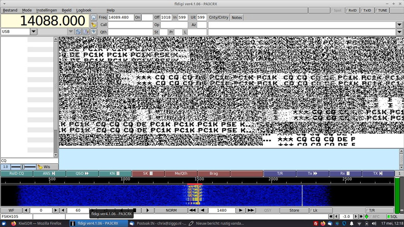
Task: Open FileZilla from the system tray
Action: [317, 223]
